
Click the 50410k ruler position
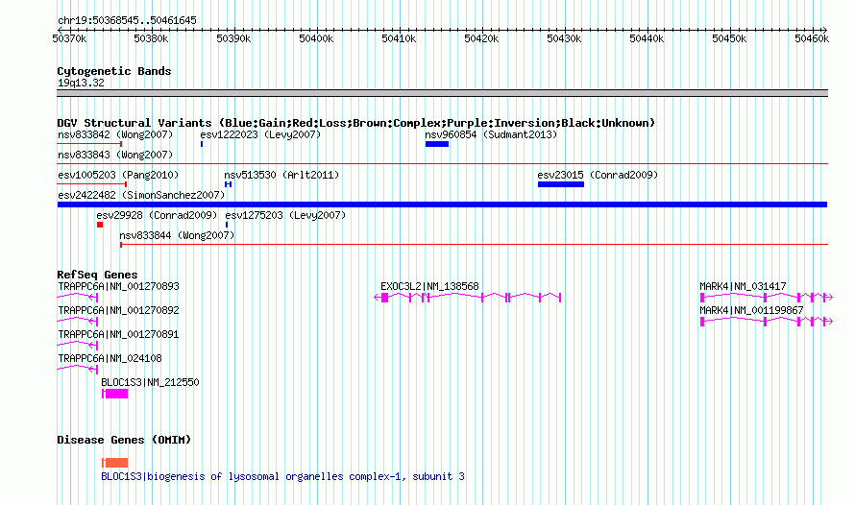click(399, 38)
